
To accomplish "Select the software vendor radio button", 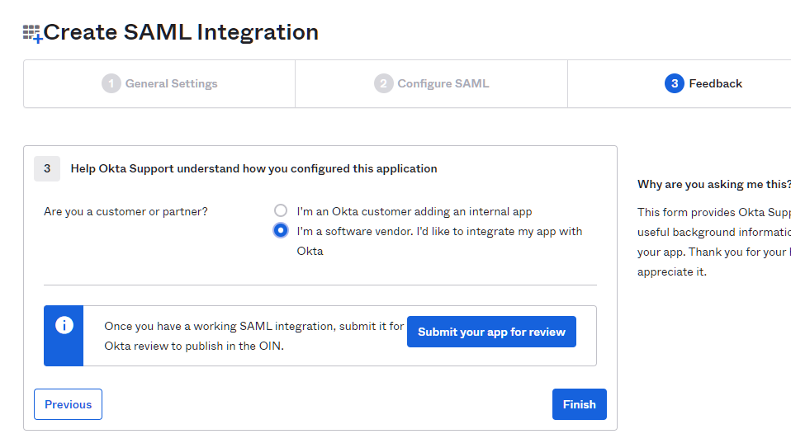I will (281, 230).
